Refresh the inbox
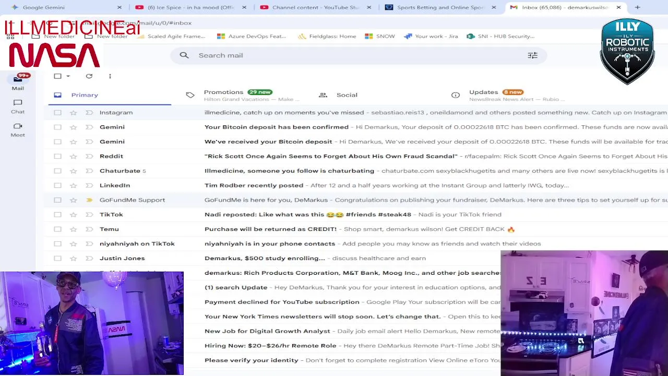 point(89,76)
